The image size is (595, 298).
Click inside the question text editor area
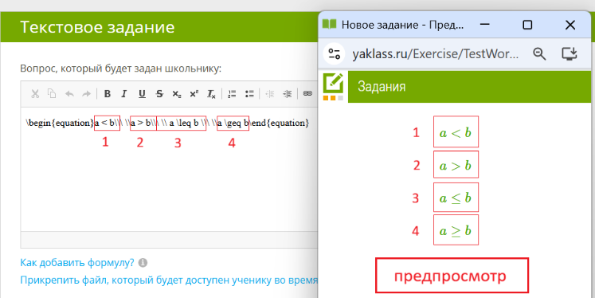(x=169, y=169)
